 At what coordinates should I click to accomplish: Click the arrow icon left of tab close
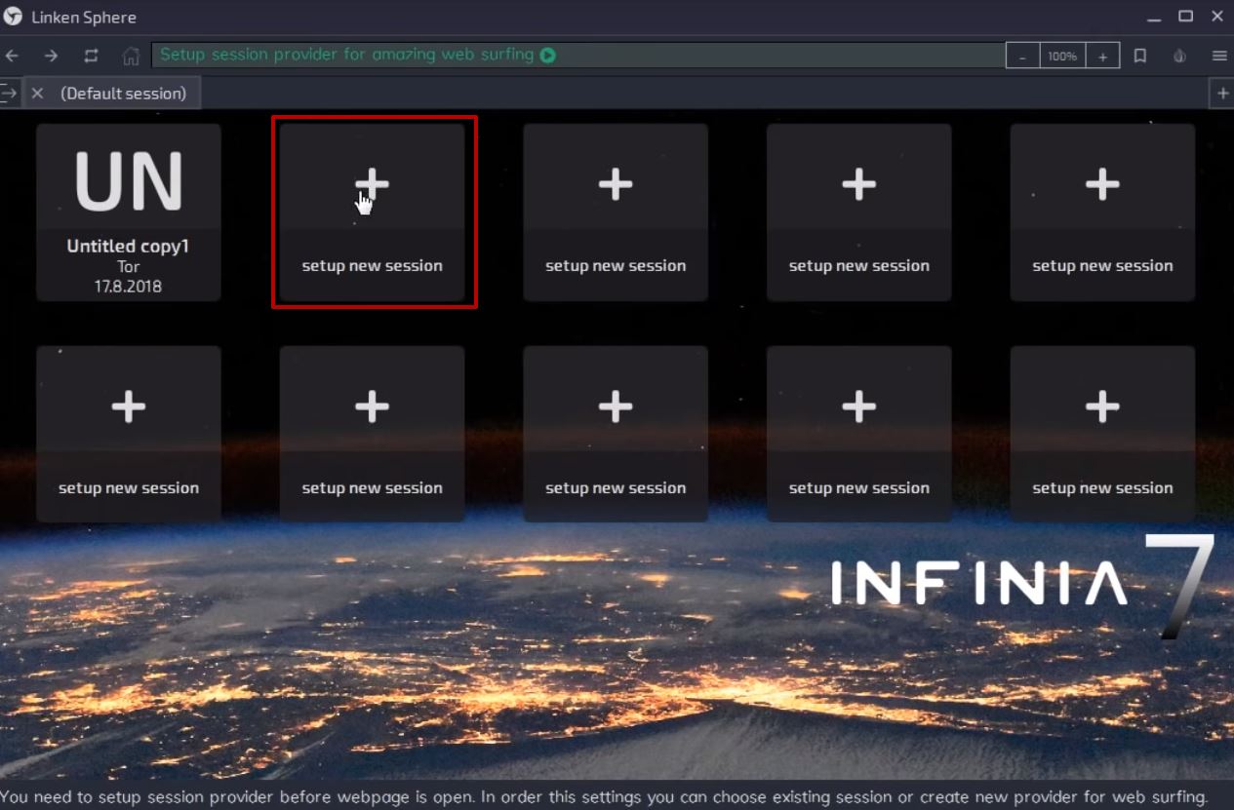(x=9, y=93)
